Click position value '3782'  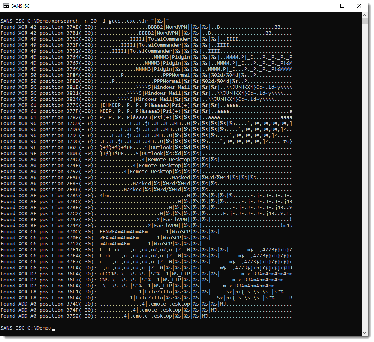[x=73, y=117]
